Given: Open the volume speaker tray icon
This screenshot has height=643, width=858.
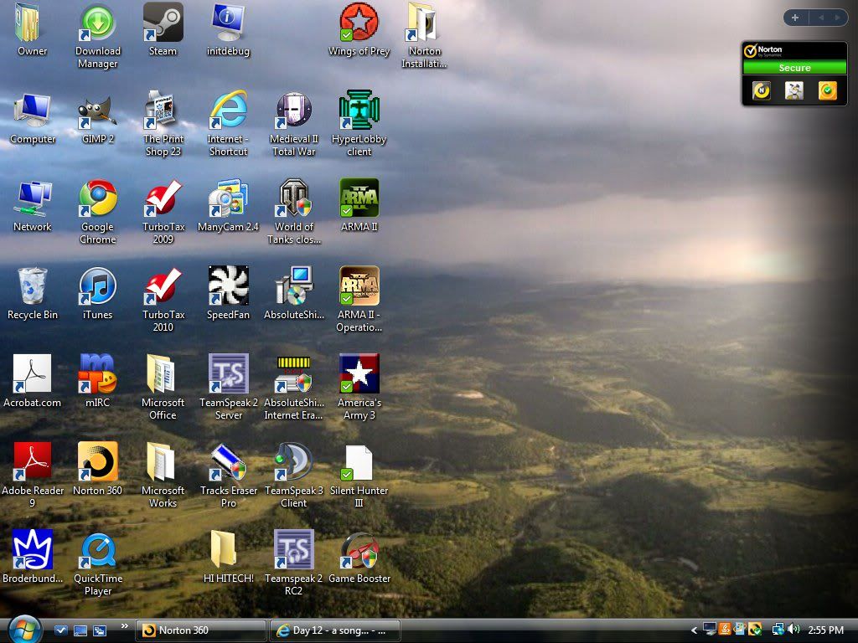Looking at the screenshot, I should pyautogui.click(x=793, y=630).
